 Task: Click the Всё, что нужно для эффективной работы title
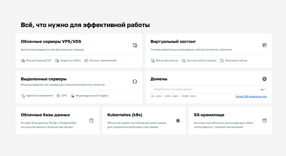tap(85, 25)
